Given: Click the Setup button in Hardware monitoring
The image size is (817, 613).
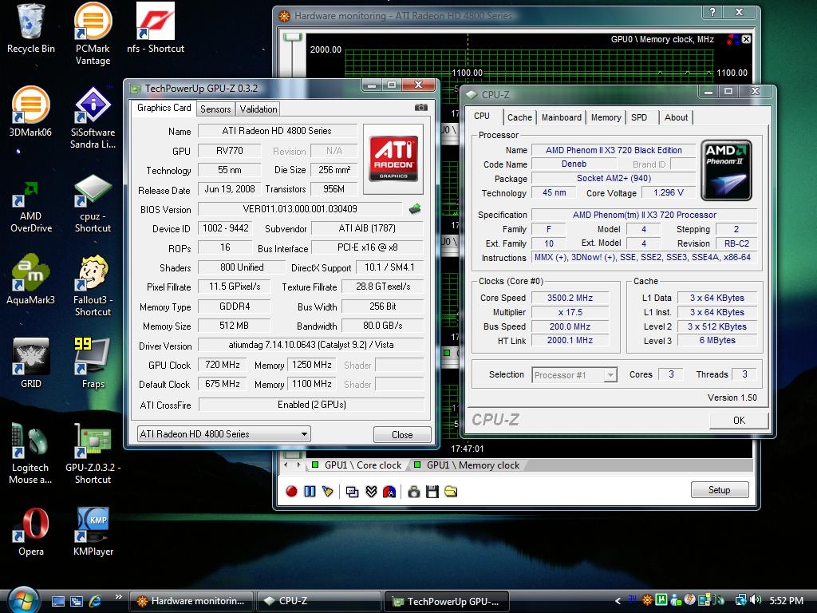Looking at the screenshot, I should (719, 490).
